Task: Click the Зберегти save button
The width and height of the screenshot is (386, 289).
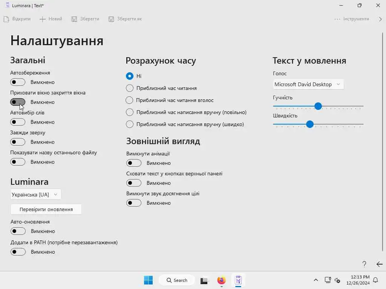Action: click(86, 19)
